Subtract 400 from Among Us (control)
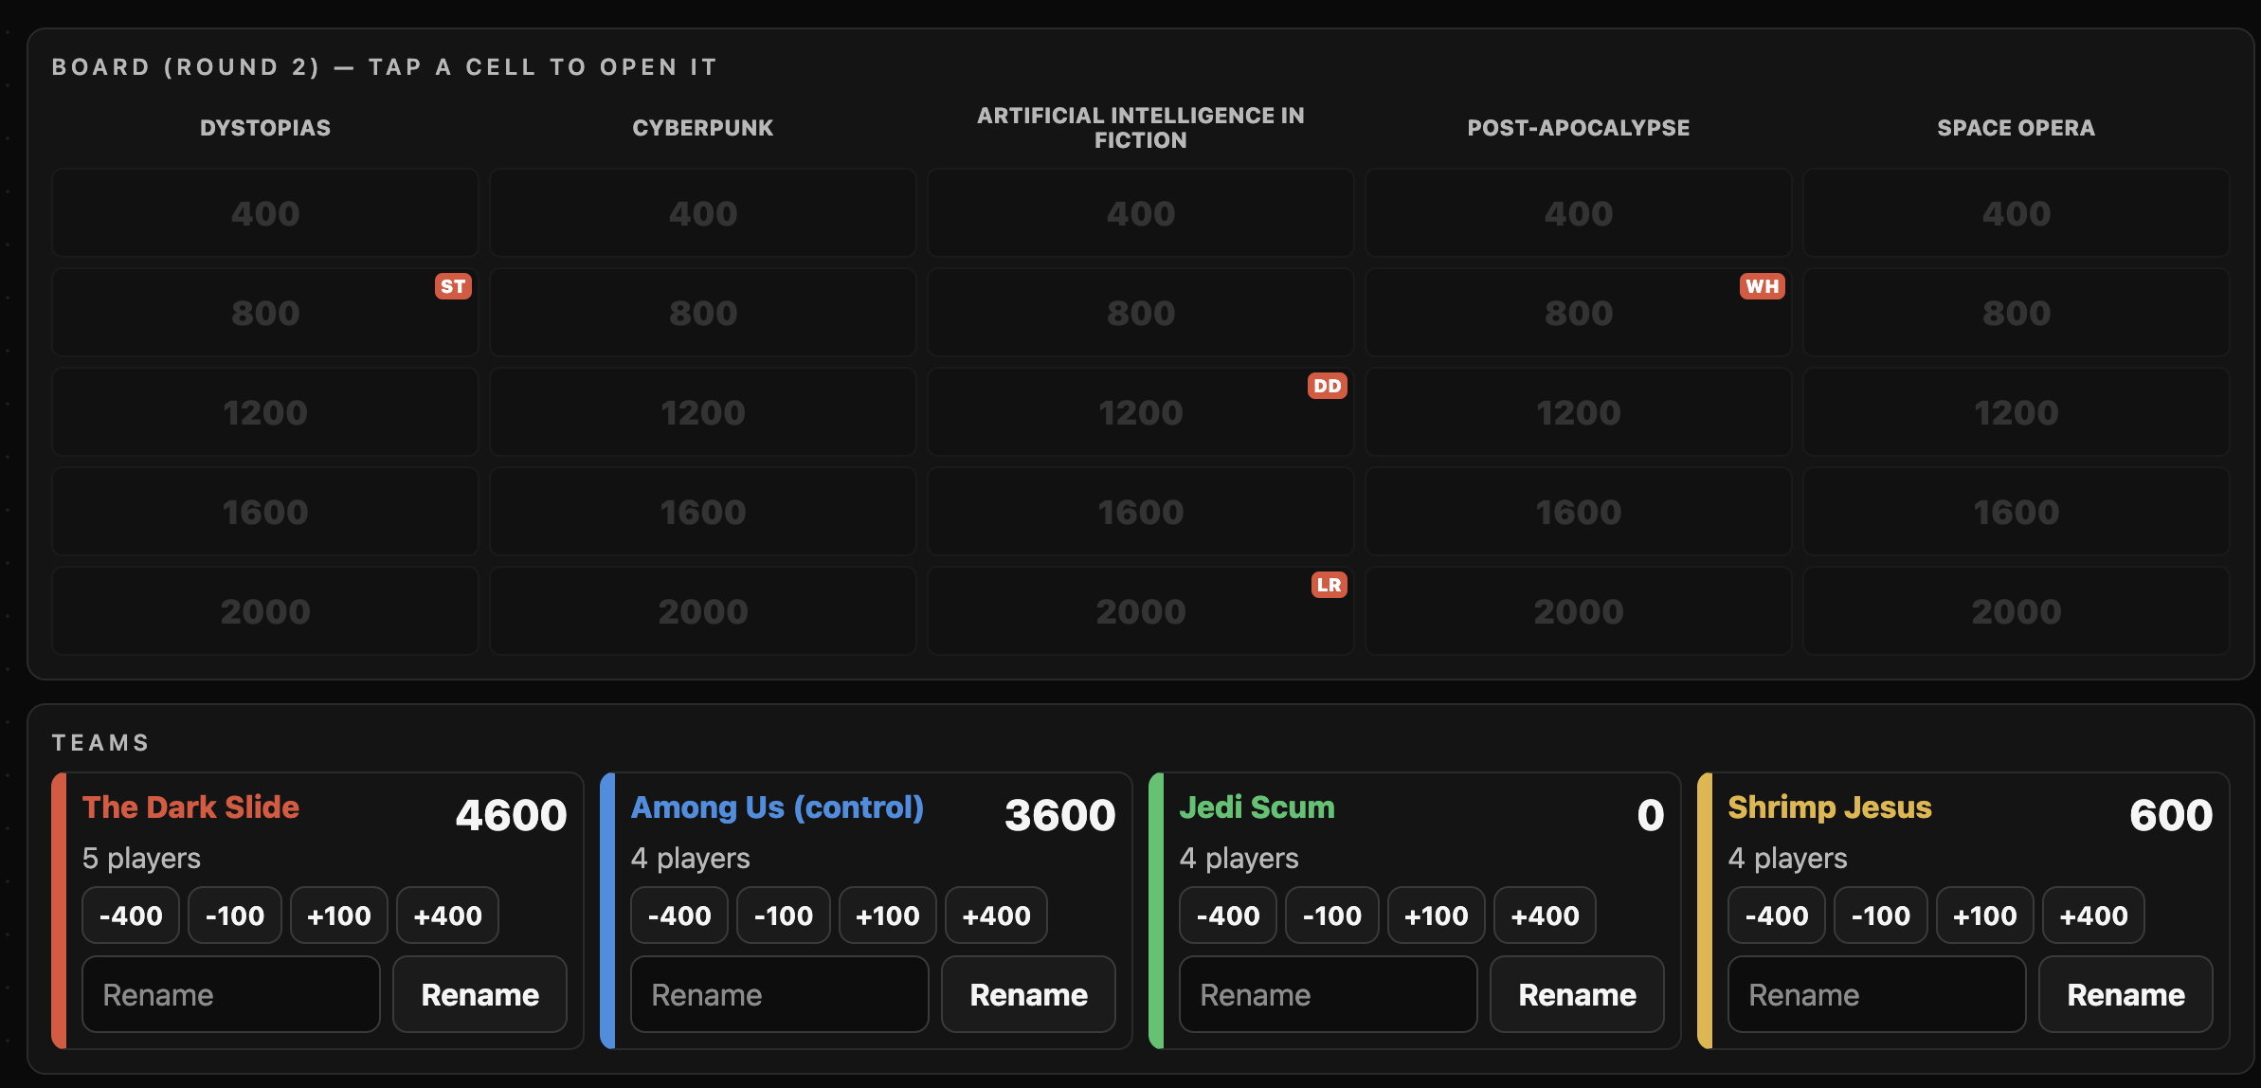 679,916
